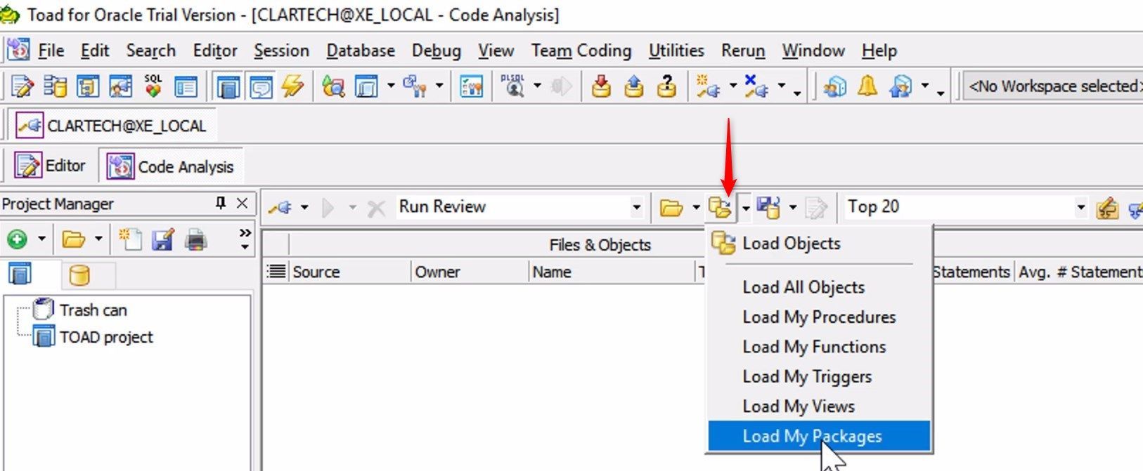Click the New Connection plug icon
This screenshot has height=471, width=1143.
click(x=707, y=86)
